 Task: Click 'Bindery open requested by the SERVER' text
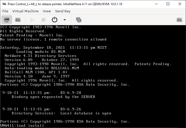53,97
